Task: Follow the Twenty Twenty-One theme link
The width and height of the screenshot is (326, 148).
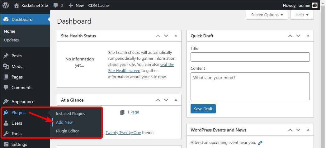Action: pyautogui.click(x=123, y=132)
